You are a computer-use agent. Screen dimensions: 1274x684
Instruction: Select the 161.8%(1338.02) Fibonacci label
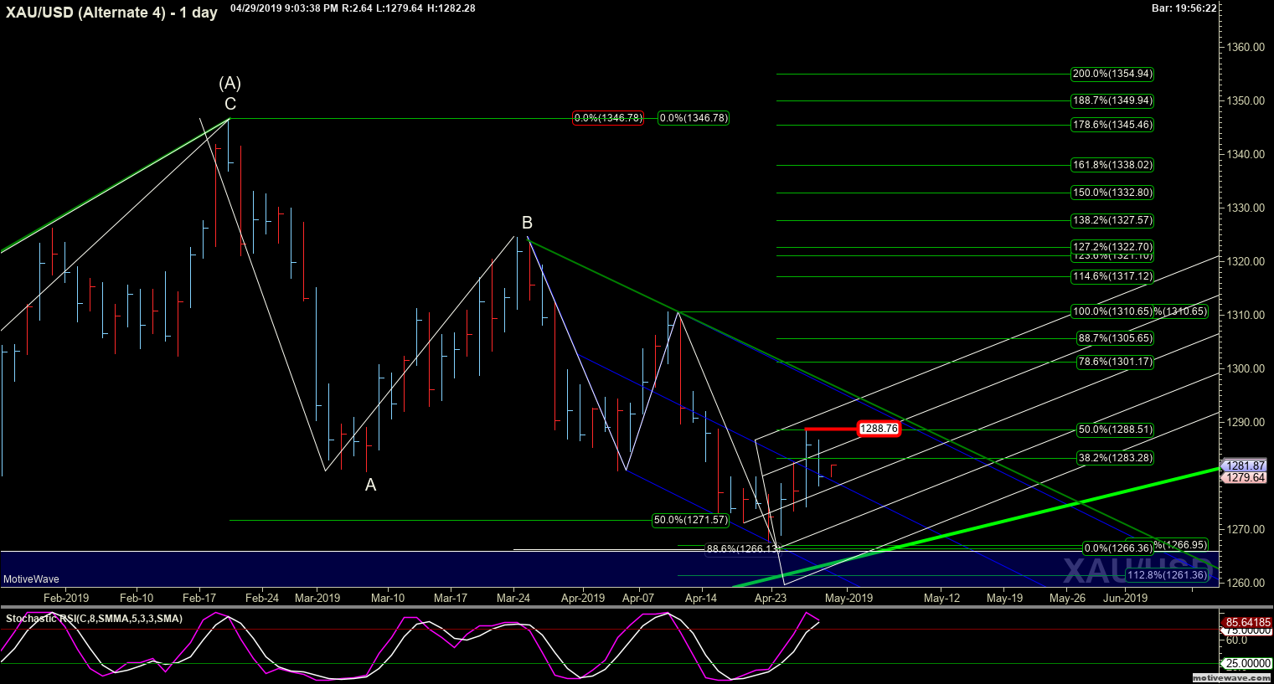tap(1112, 165)
